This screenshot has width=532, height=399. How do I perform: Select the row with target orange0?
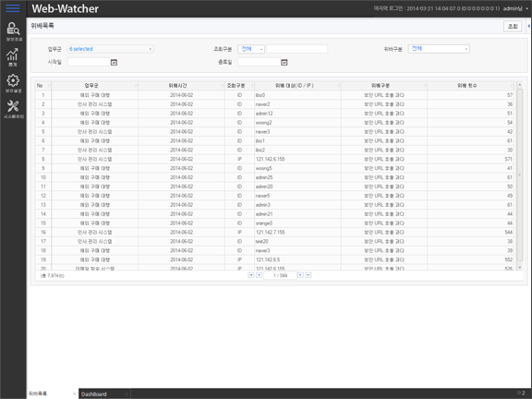click(x=274, y=224)
